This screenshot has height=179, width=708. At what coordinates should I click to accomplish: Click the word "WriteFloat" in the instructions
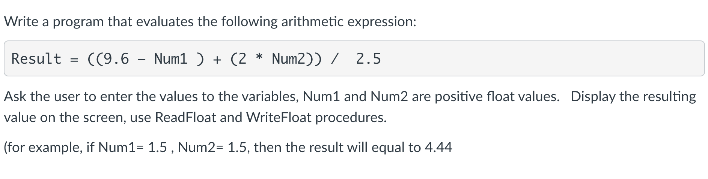(x=279, y=118)
